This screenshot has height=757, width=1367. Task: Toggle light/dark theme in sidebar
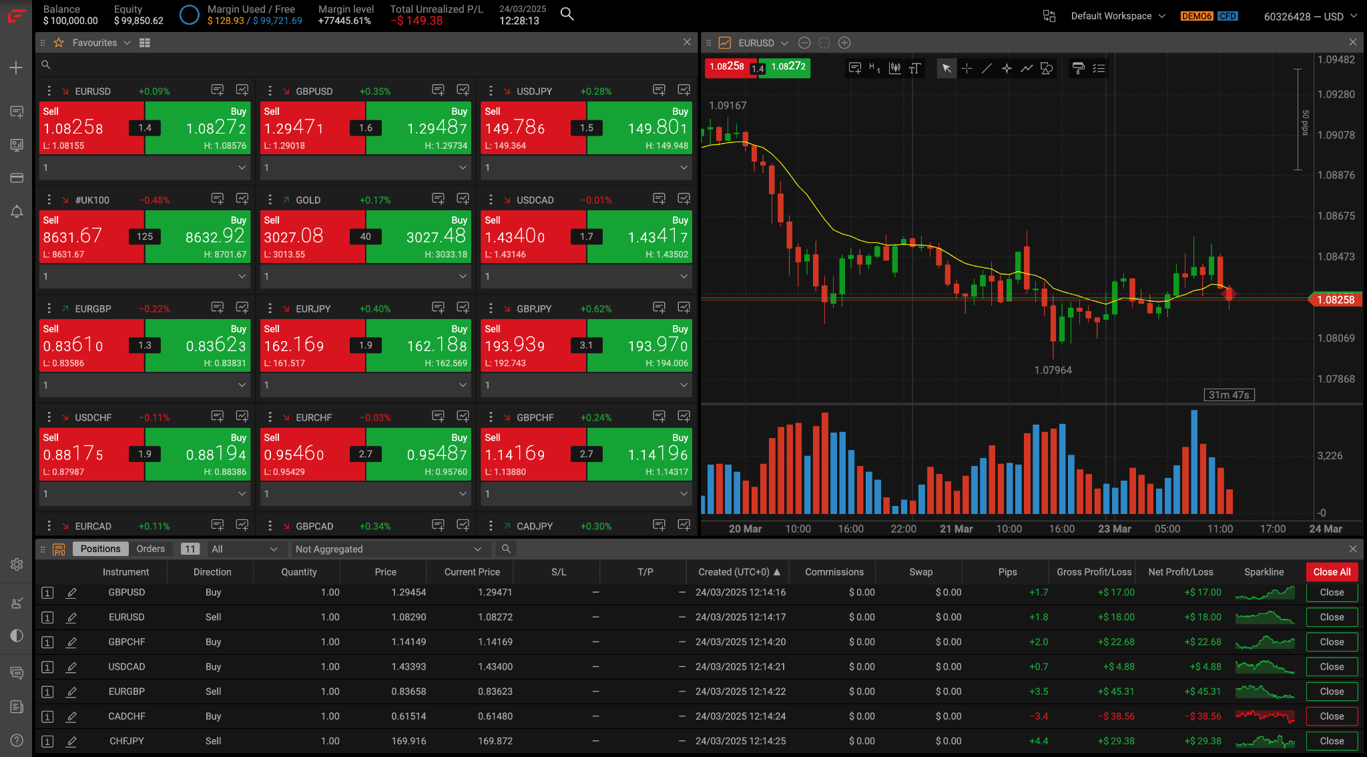coord(17,636)
